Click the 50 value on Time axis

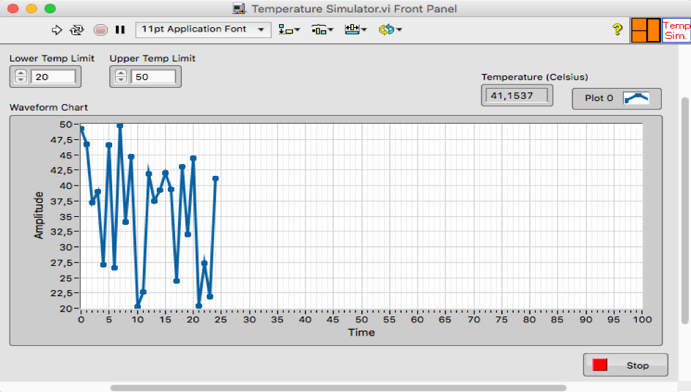361,319
